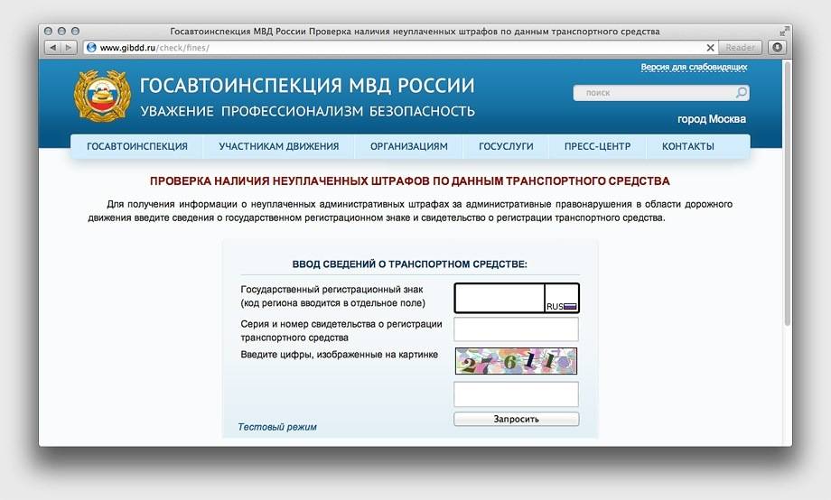Click the Госавтоинспекция emblem logo
Screen dimensions: 831x500
[x=101, y=97]
